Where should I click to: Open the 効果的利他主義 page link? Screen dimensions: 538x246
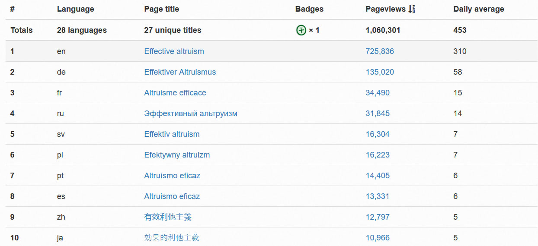pyautogui.click(x=172, y=238)
